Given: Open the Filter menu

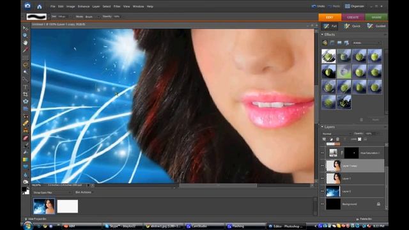Looking at the screenshot, I should point(117,6).
